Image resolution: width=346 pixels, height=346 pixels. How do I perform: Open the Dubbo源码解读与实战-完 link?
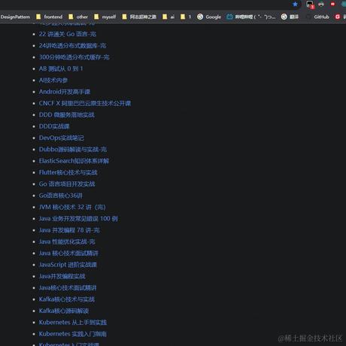click(x=73, y=150)
